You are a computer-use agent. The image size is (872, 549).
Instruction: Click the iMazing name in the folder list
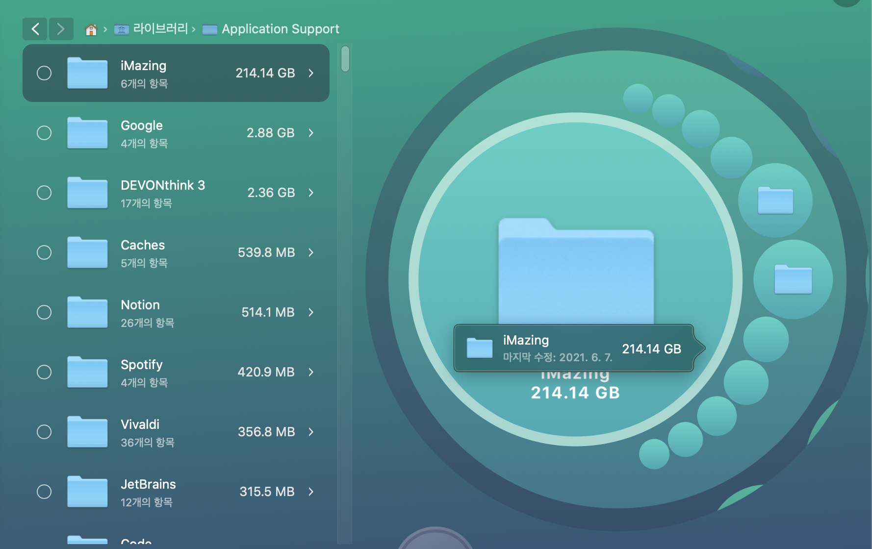pyautogui.click(x=144, y=66)
